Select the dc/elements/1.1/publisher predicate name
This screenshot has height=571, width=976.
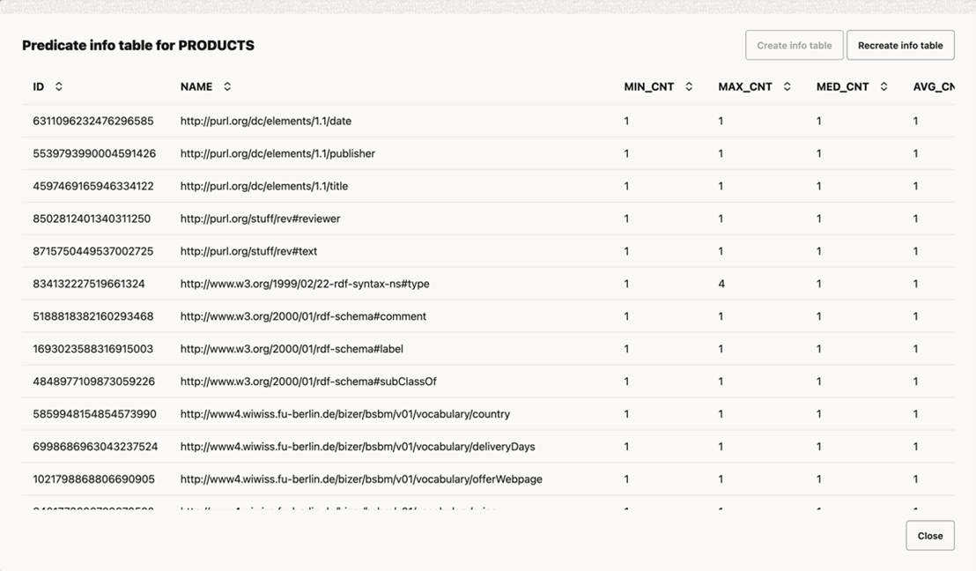point(277,153)
